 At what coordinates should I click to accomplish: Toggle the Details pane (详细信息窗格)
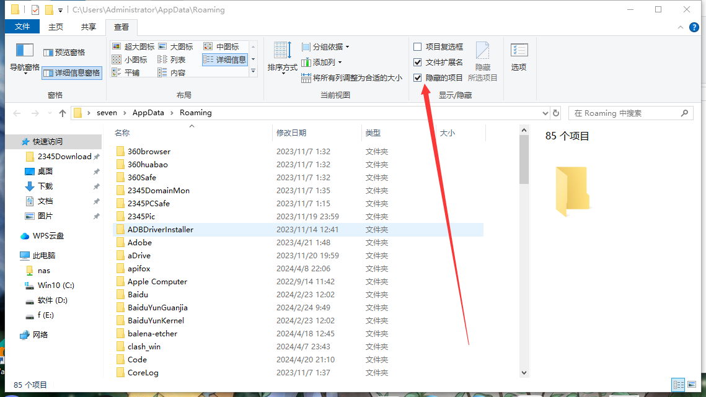click(71, 73)
